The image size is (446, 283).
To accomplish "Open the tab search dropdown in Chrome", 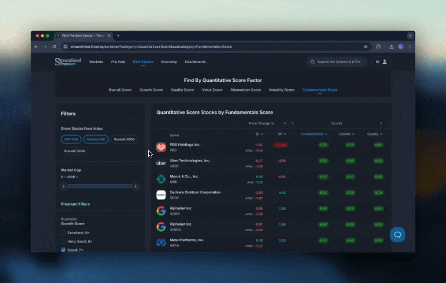I will pyautogui.click(x=410, y=36).
